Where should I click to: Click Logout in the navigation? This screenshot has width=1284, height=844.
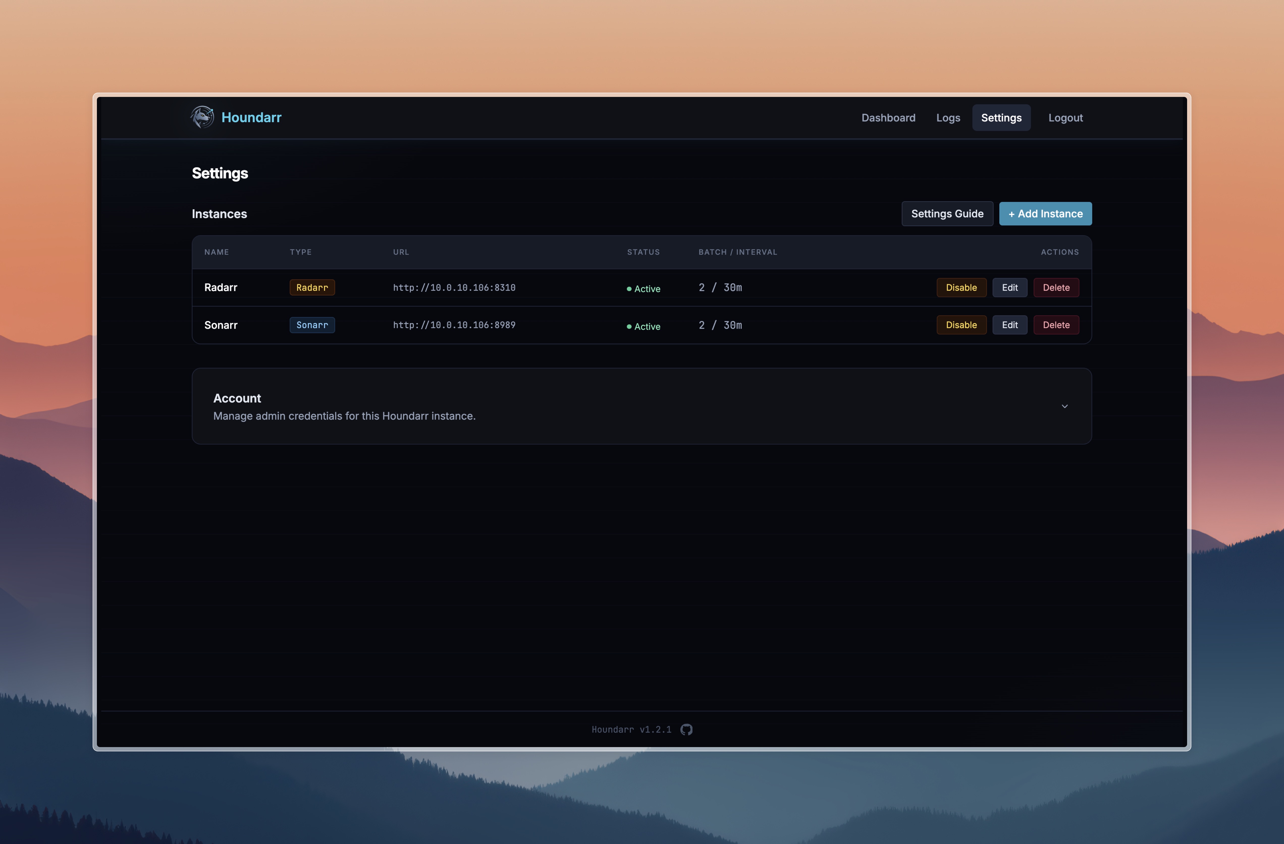point(1065,118)
